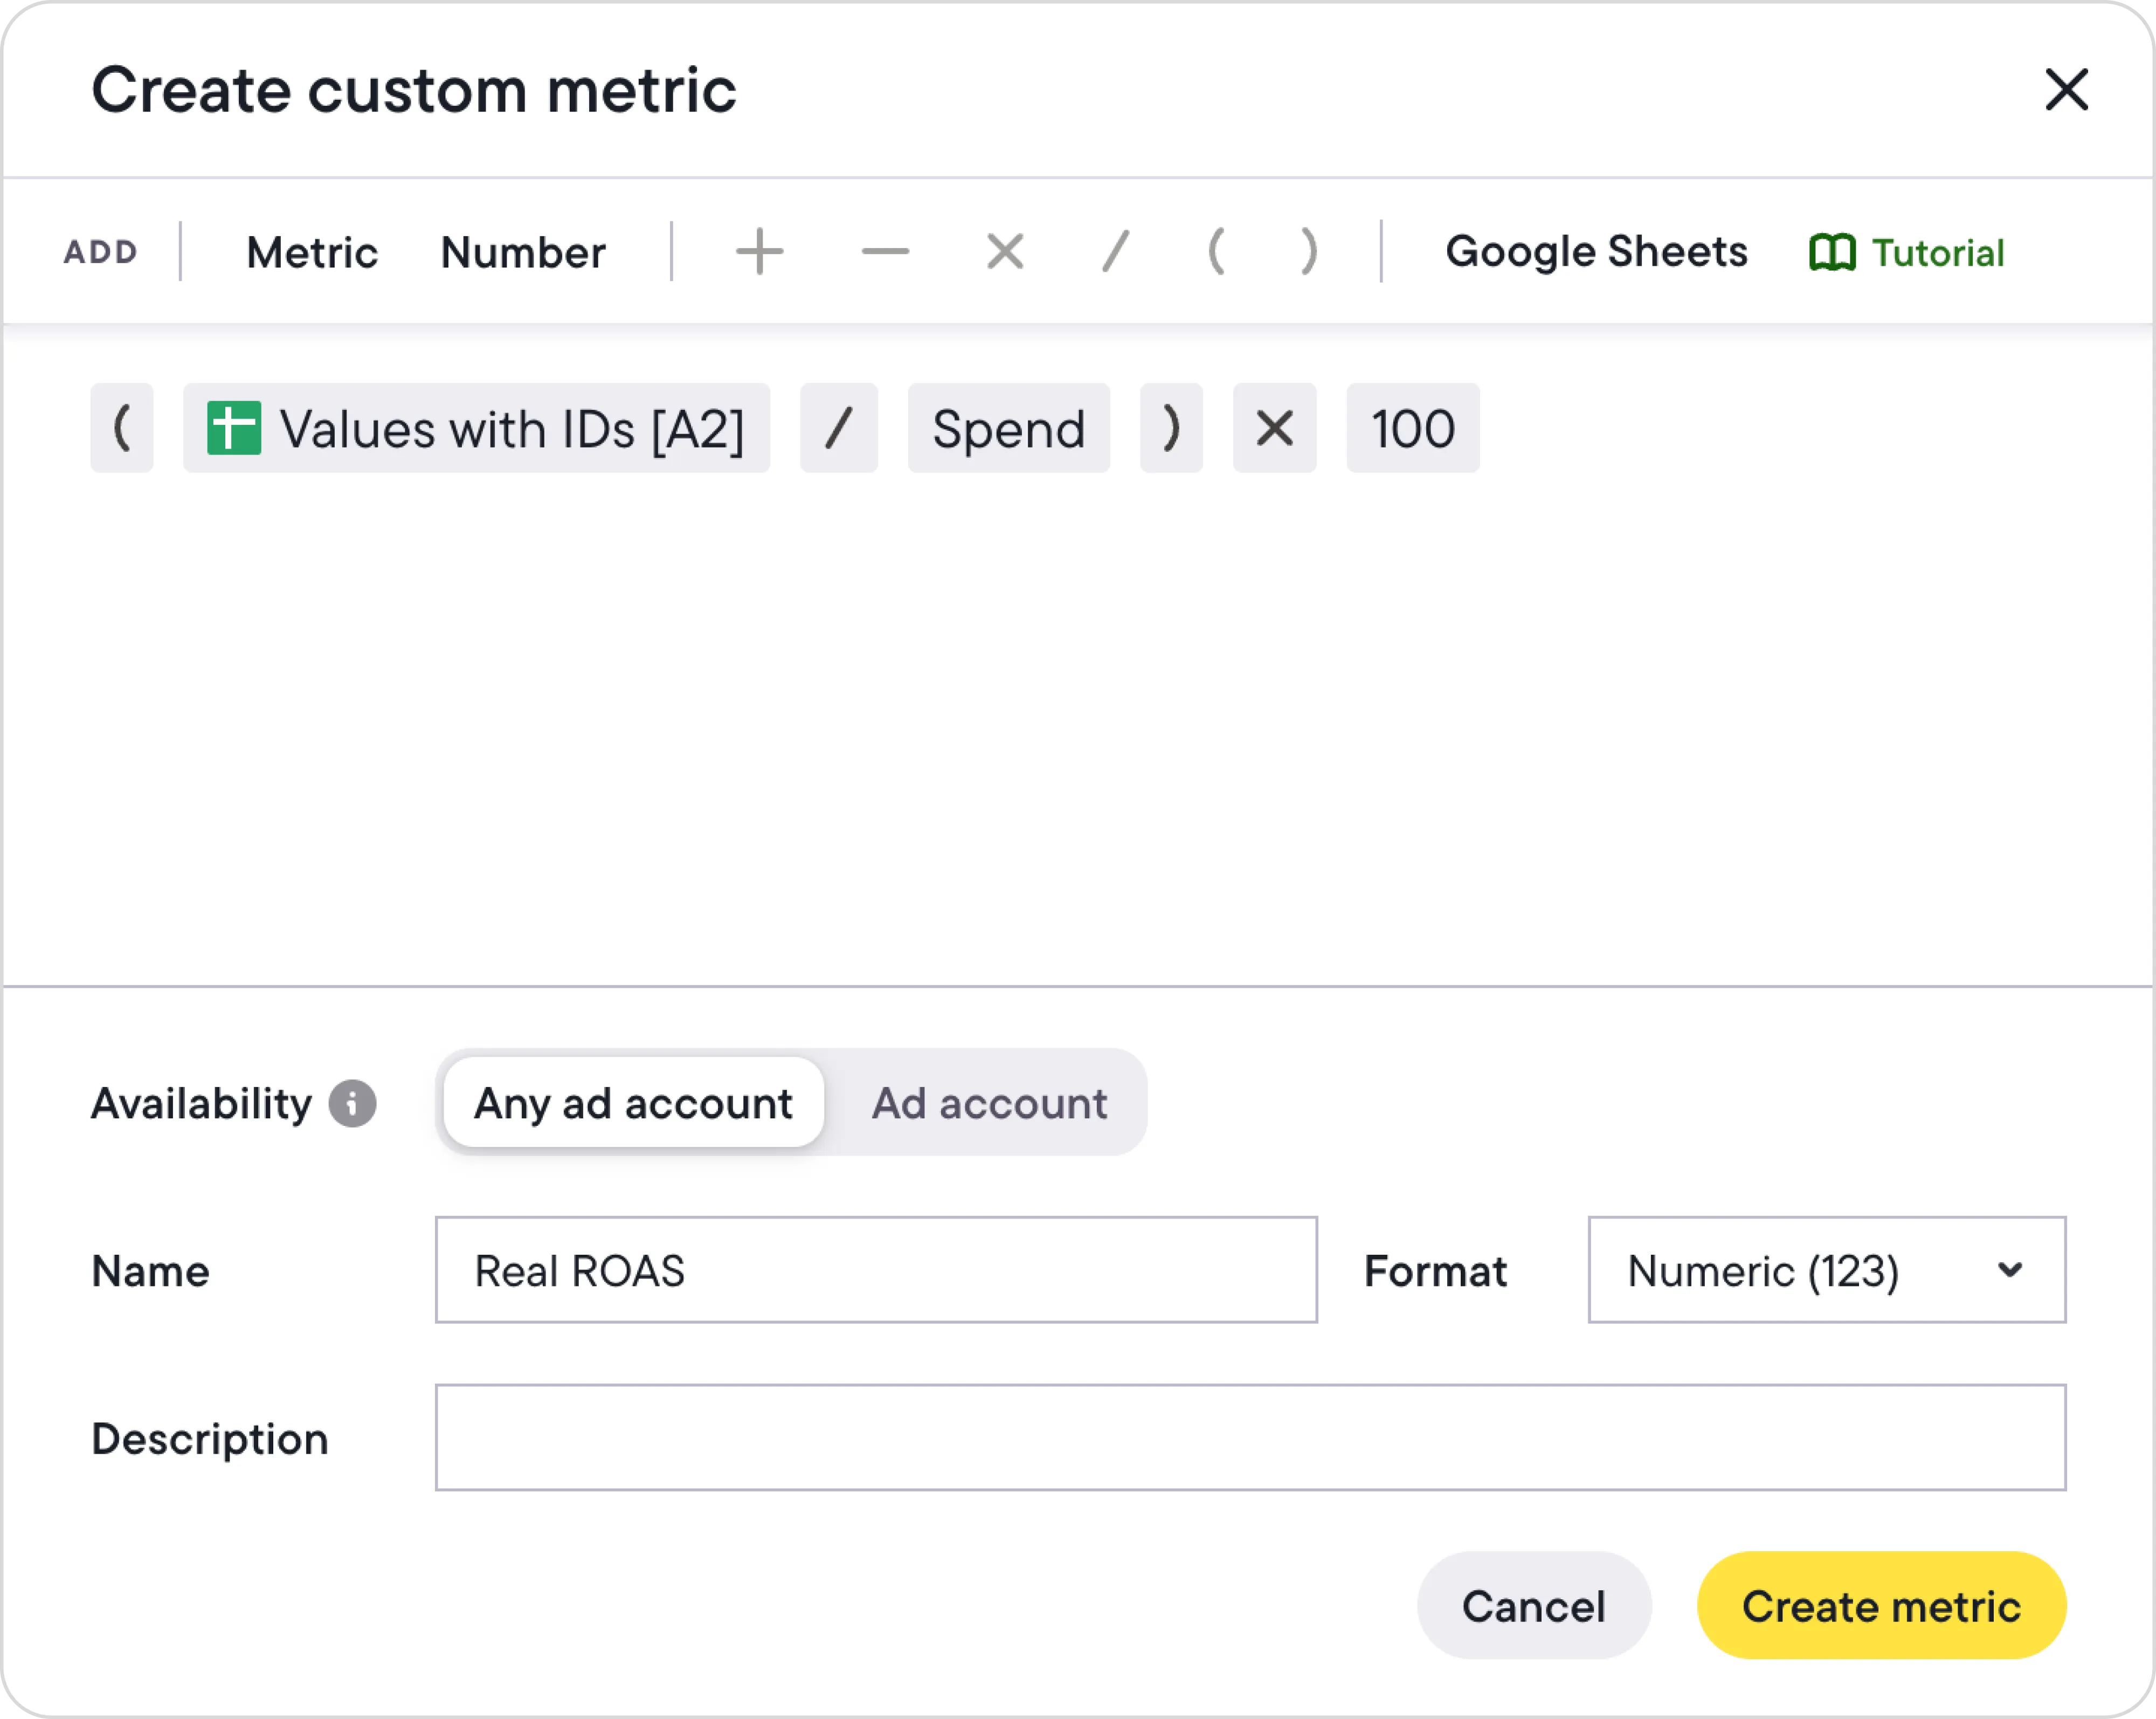Screen dimensions: 2156x1719
Task: Click the Availability info icon
Action: tap(353, 1104)
